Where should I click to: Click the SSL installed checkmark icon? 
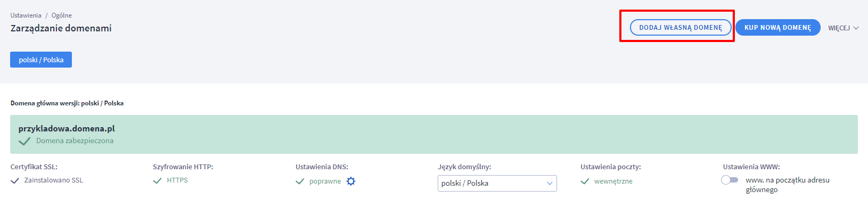15,180
